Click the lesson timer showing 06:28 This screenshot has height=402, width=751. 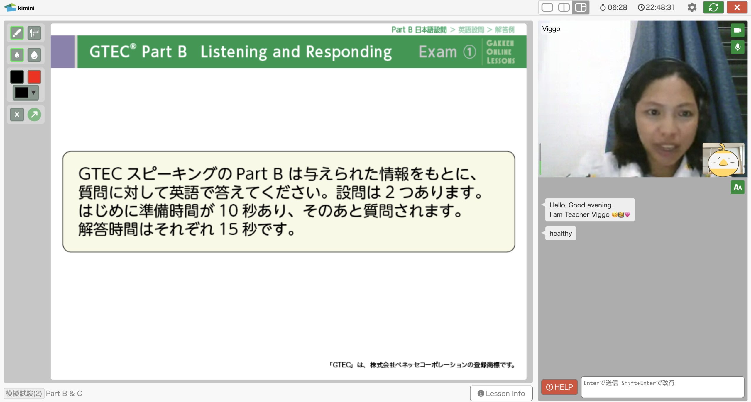(613, 7)
